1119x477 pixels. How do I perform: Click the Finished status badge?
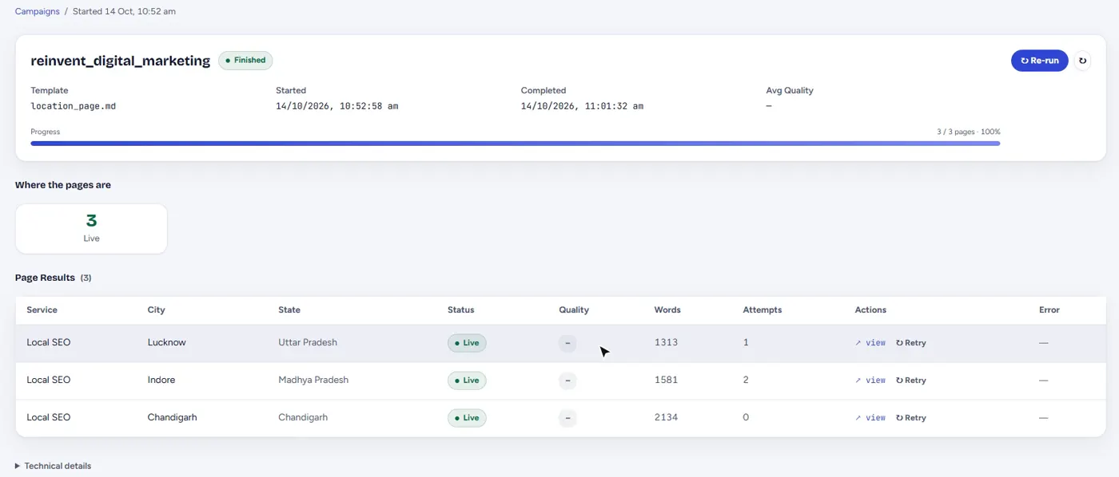pyautogui.click(x=245, y=61)
